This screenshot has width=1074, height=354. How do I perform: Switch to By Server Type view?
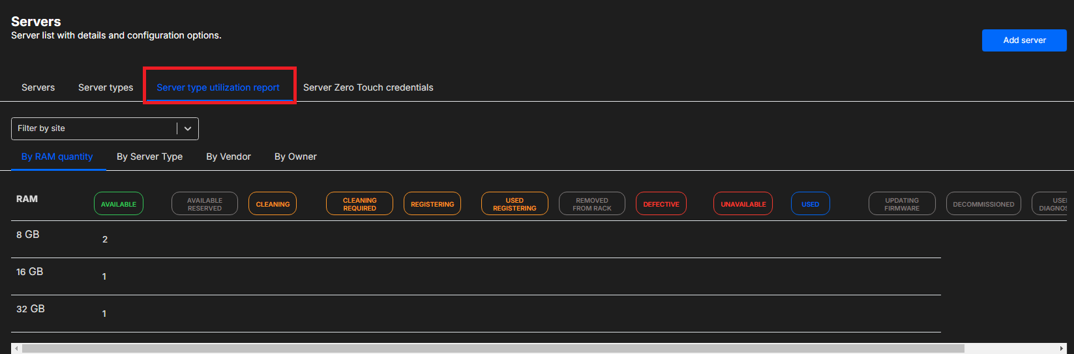tap(149, 156)
